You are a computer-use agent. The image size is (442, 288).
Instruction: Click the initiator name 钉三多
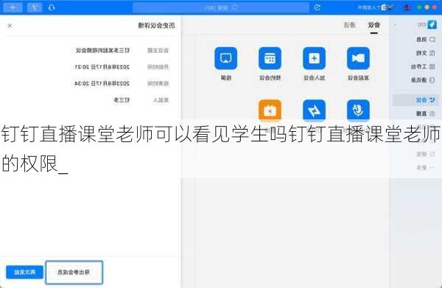point(122,100)
